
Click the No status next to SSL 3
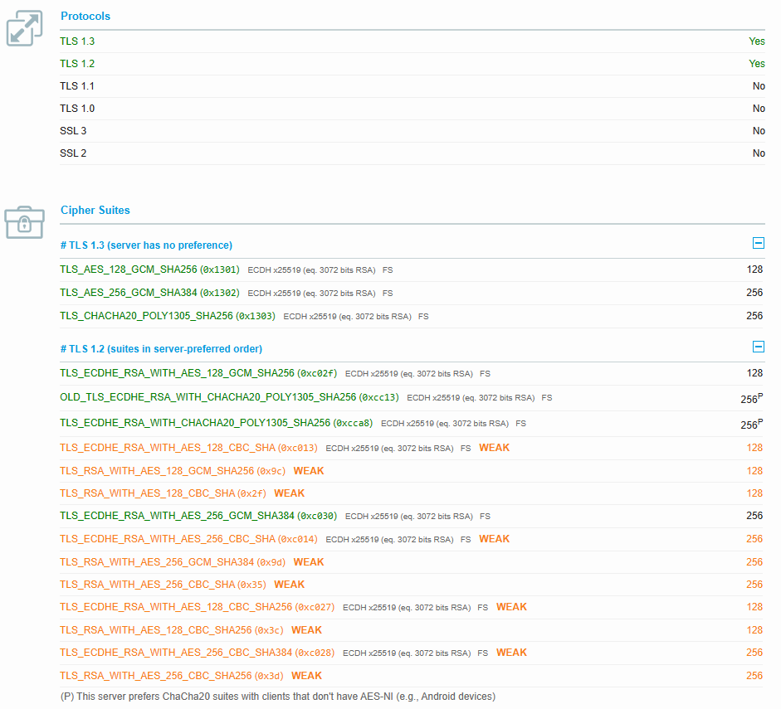[x=759, y=130]
